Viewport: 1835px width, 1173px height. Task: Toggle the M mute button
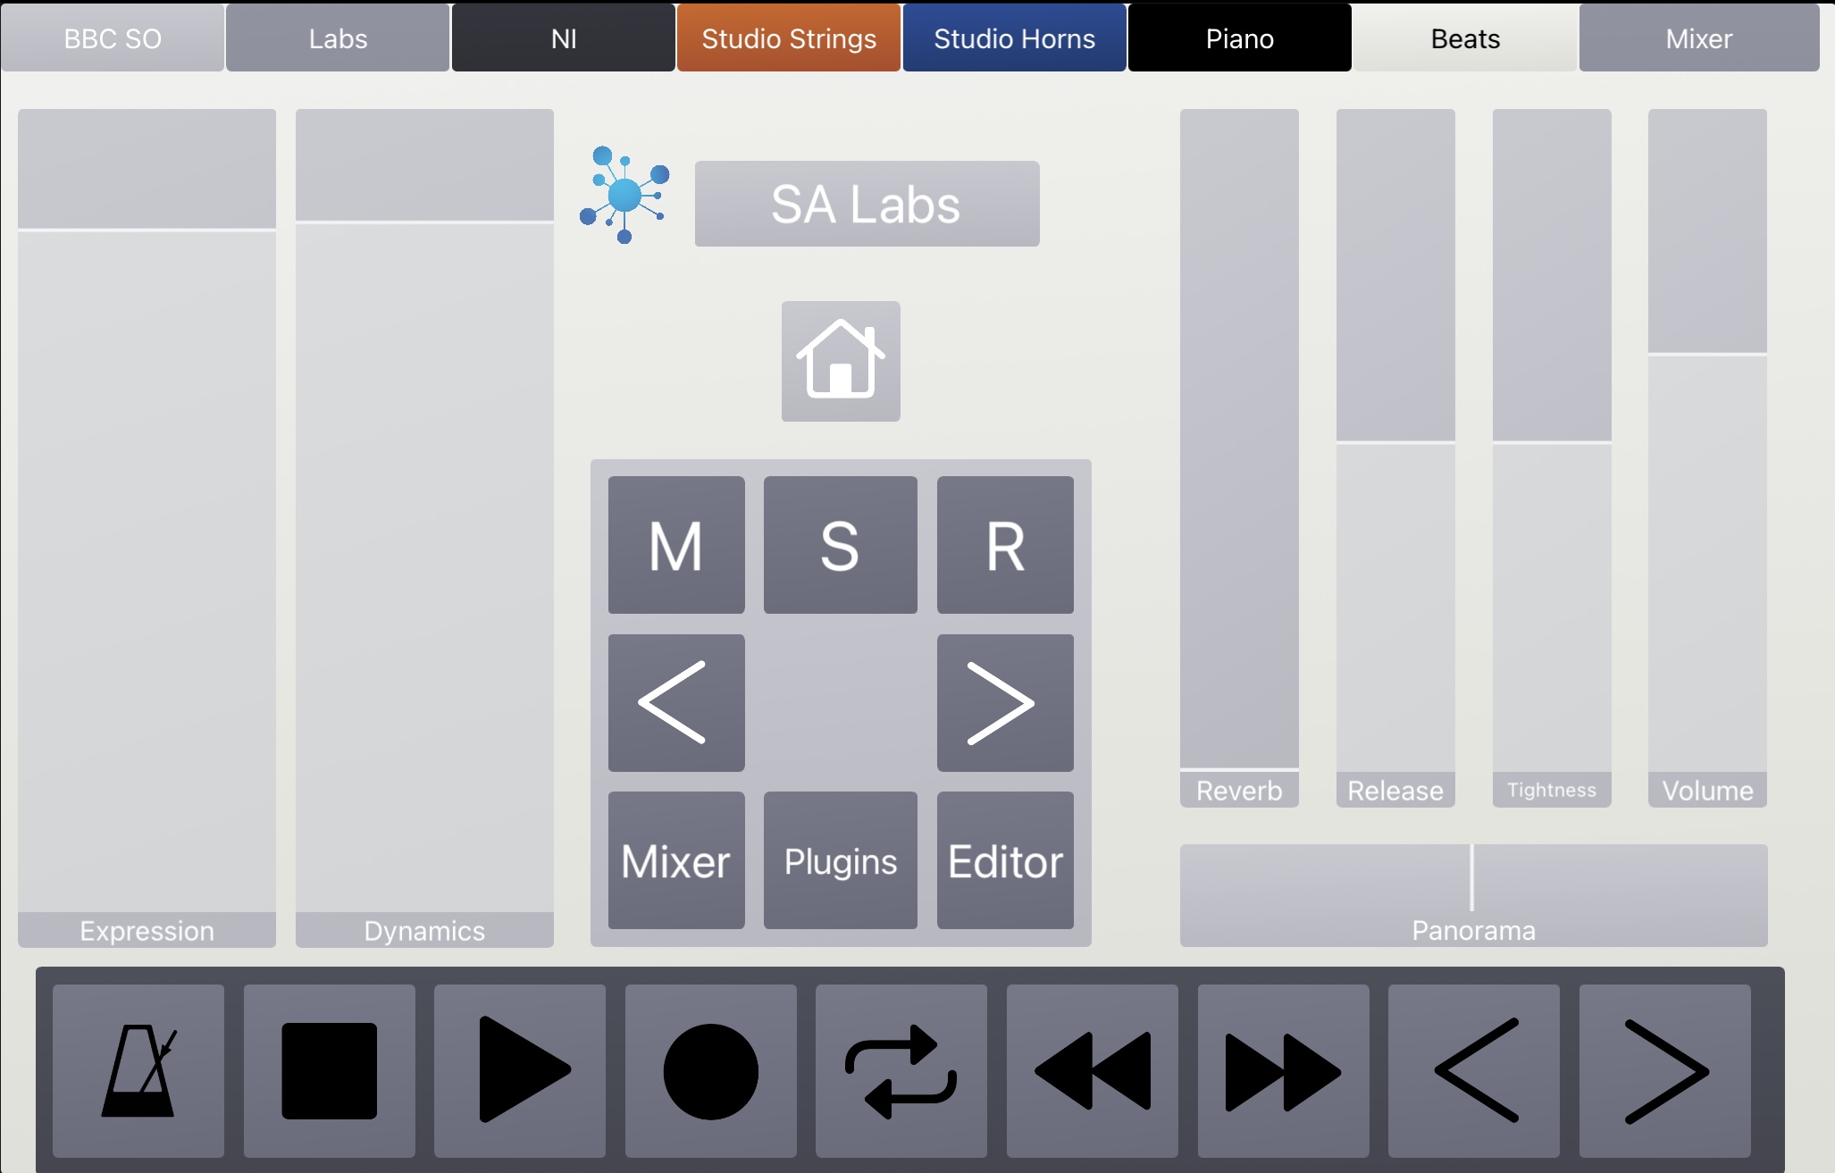(x=676, y=545)
